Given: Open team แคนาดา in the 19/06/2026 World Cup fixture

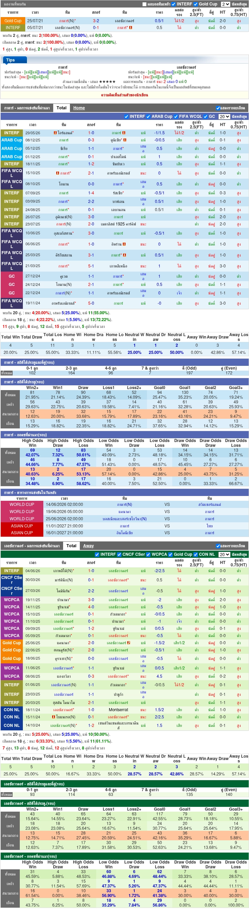Looking at the screenshot, I should [124, 511].
